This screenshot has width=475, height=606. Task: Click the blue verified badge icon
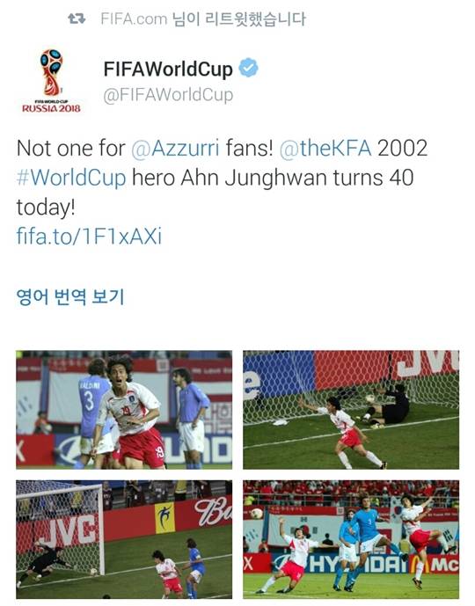click(x=249, y=68)
